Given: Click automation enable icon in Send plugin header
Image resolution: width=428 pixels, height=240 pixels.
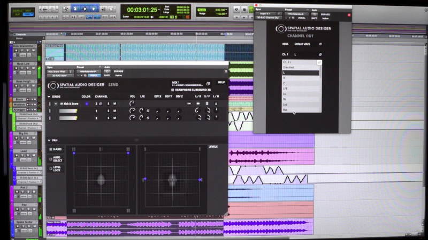Looking at the screenshot, I should pyautogui.click(x=106, y=71).
